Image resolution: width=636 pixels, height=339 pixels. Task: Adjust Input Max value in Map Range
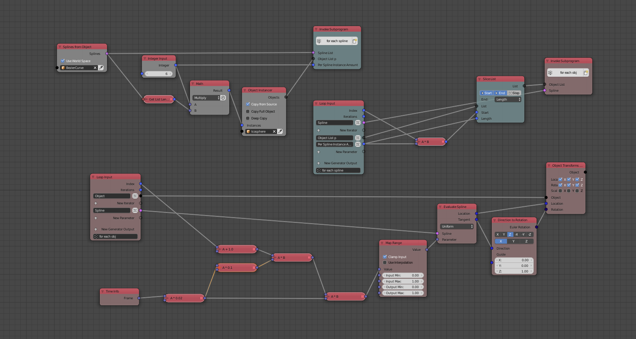pyautogui.click(x=403, y=281)
